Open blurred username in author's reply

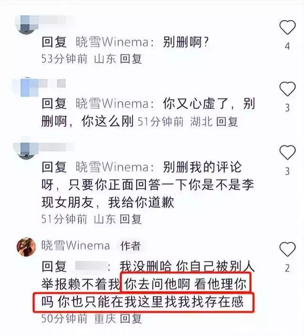point(92,267)
